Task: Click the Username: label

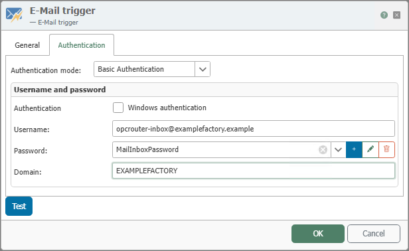Action: click(32, 129)
